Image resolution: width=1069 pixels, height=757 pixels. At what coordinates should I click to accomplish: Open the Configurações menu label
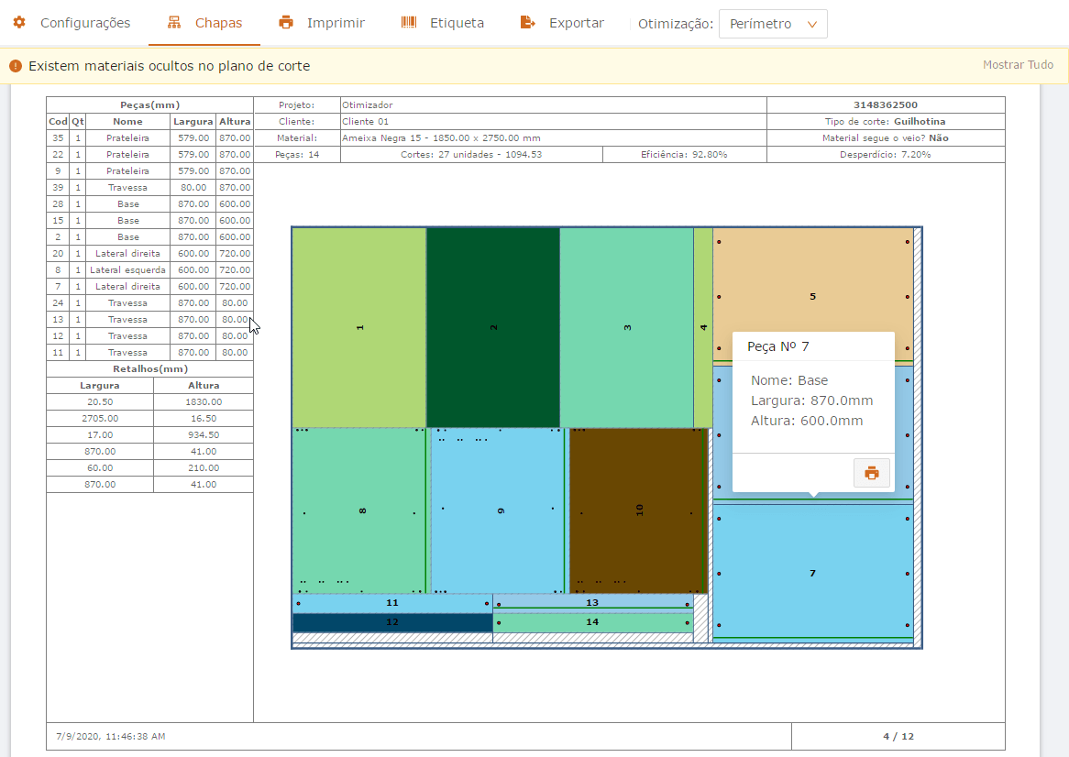pyautogui.click(x=85, y=23)
